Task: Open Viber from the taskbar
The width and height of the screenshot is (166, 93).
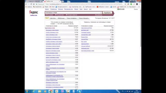Action: pyautogui.click(x=63, y=91)
